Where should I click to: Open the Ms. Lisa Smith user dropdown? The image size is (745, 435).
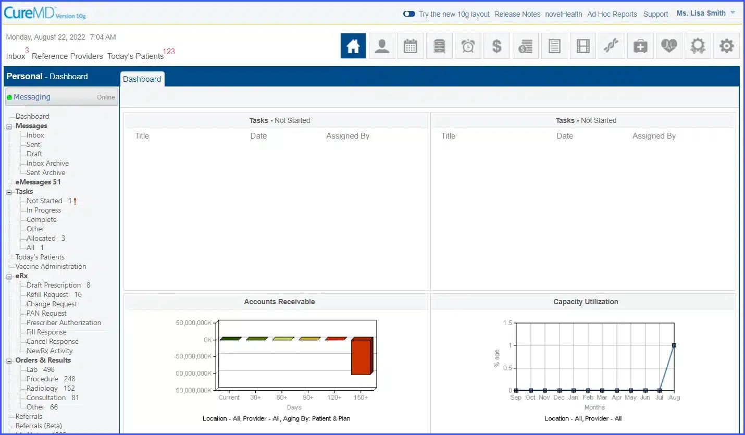coord(706,13)
